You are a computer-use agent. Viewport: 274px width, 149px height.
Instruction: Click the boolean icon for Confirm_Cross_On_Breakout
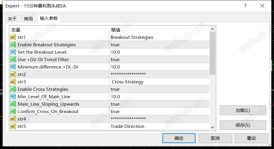point(13,111)
